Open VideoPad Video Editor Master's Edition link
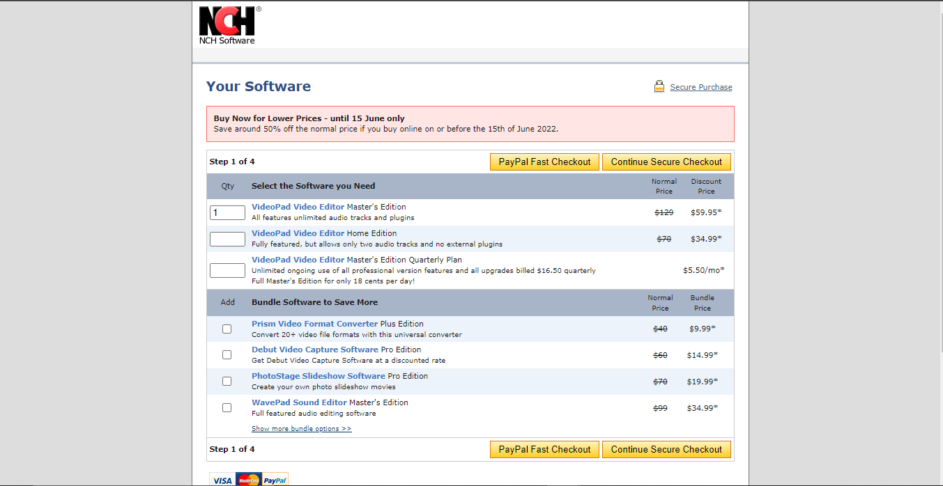Viewport: 943px width, 486px height. click(x=298, y=207)
